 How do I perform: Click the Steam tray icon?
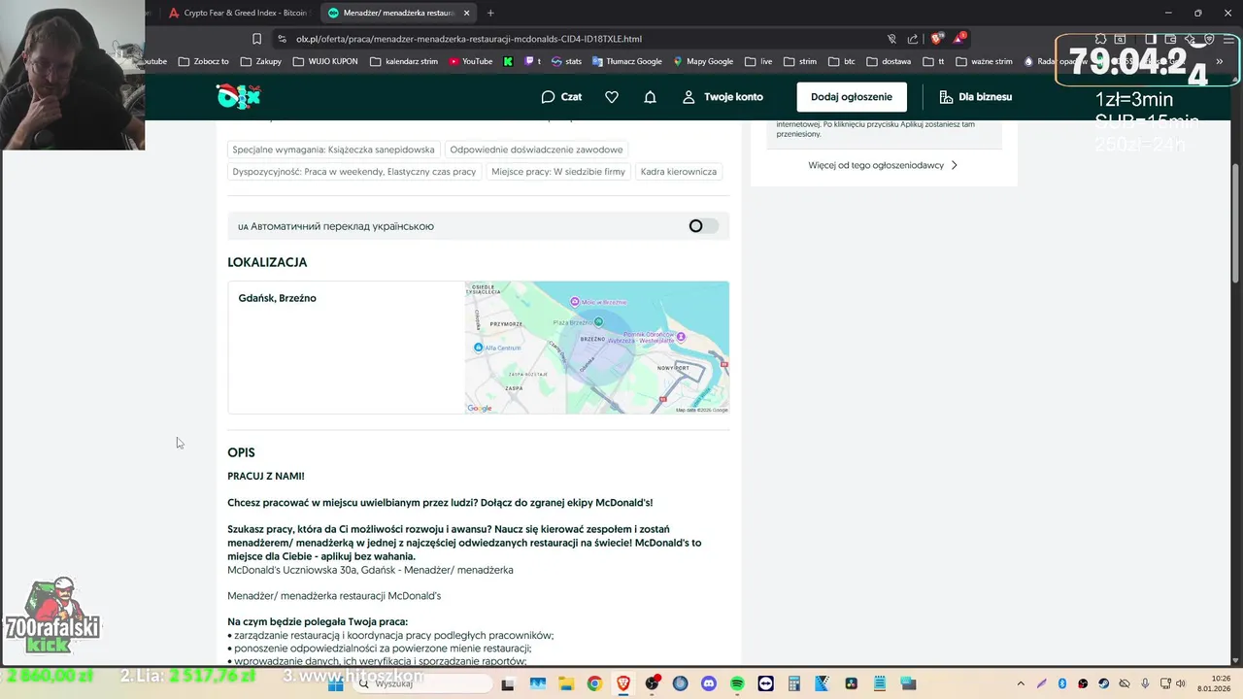pyautogui.click(x=1104, y=684)
